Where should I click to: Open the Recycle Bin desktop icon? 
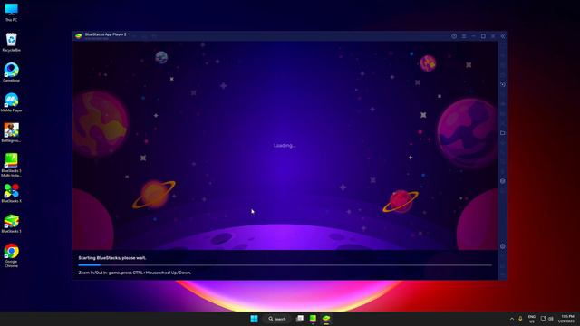tap(11, 43)
